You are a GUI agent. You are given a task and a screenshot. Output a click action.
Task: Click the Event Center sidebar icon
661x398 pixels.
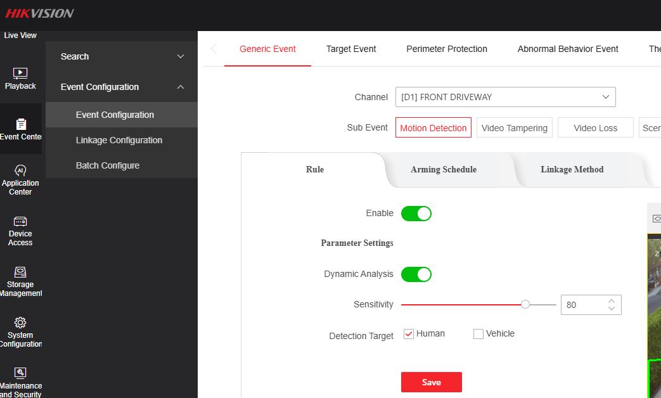tap(20, 124)
